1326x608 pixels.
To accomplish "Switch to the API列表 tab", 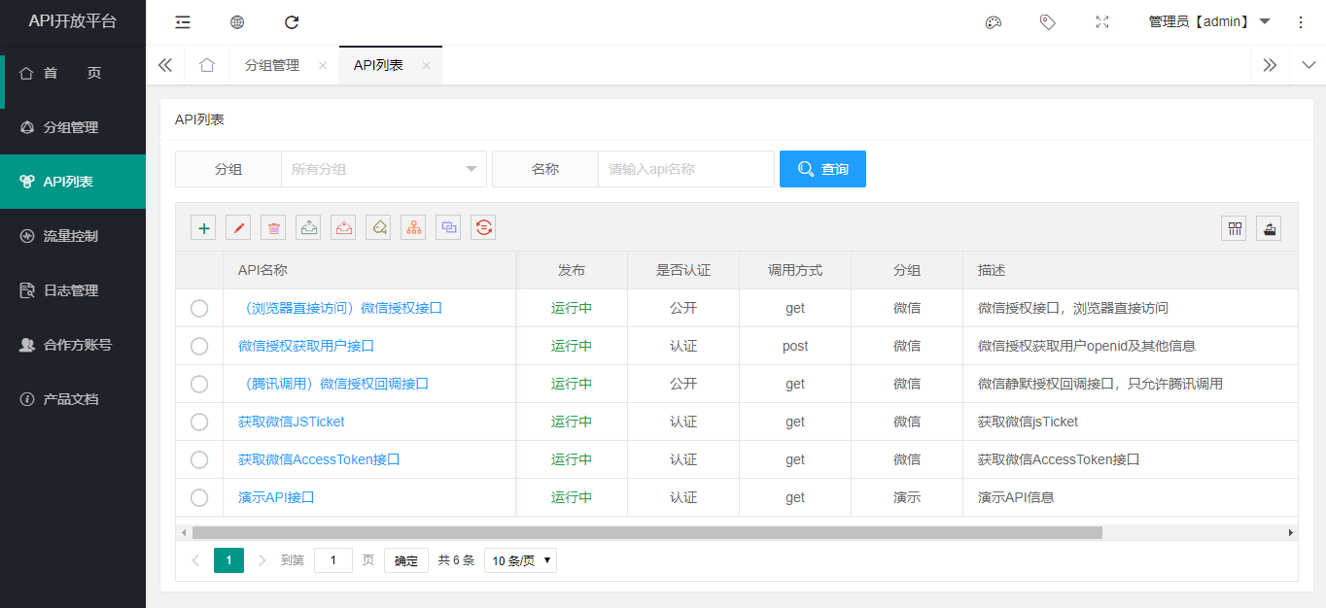I will click(378, 66).
